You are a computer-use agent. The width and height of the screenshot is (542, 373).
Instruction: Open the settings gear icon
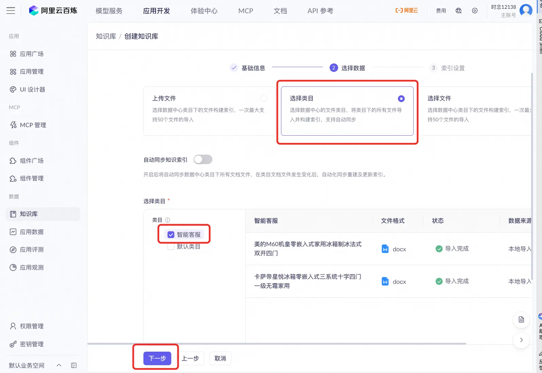pyautogui.click(x=475, y=11)
